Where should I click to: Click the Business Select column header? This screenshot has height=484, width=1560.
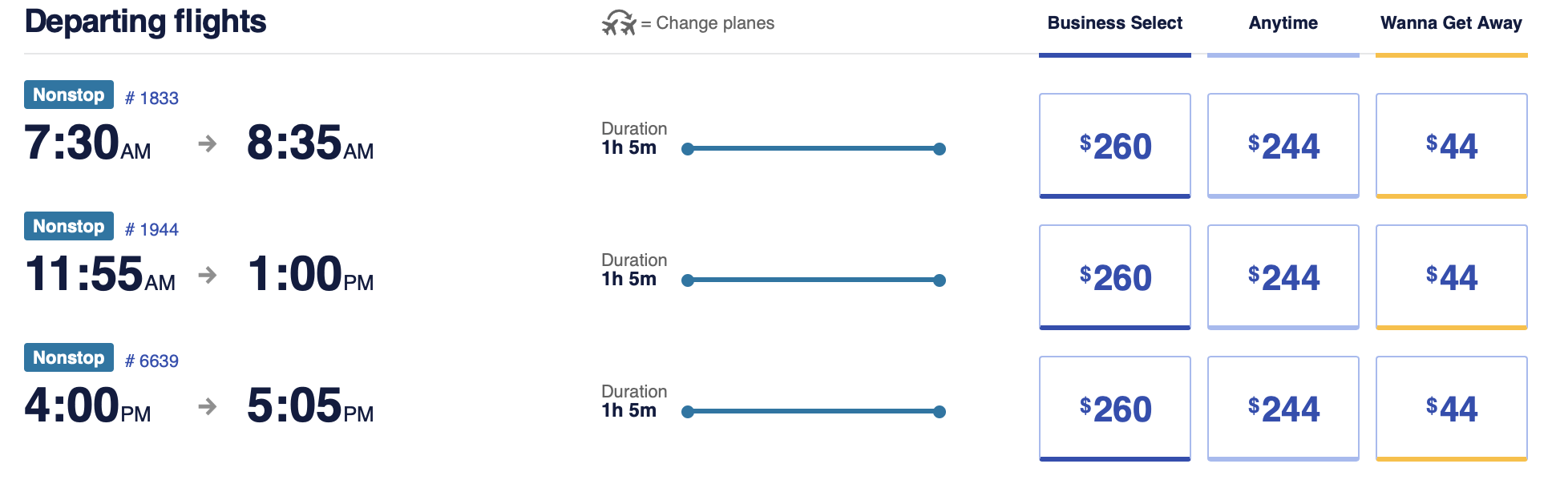pos(1115,23)
